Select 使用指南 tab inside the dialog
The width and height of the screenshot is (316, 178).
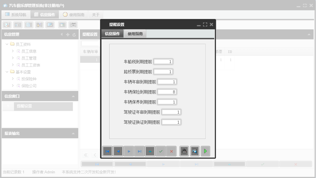(135, 34)
